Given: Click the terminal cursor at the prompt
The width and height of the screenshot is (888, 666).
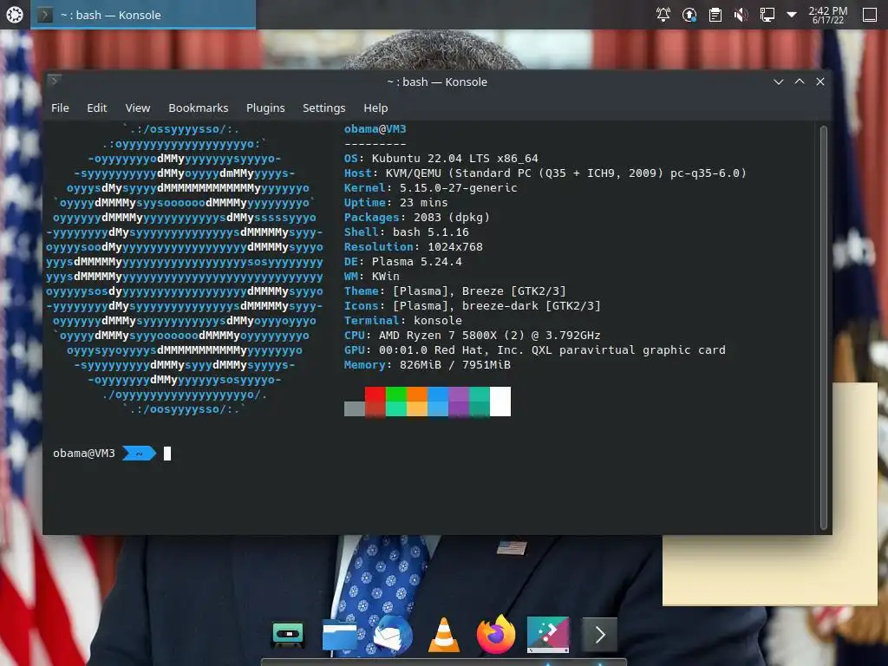Looking at the screenshot, I should point(167,453).
